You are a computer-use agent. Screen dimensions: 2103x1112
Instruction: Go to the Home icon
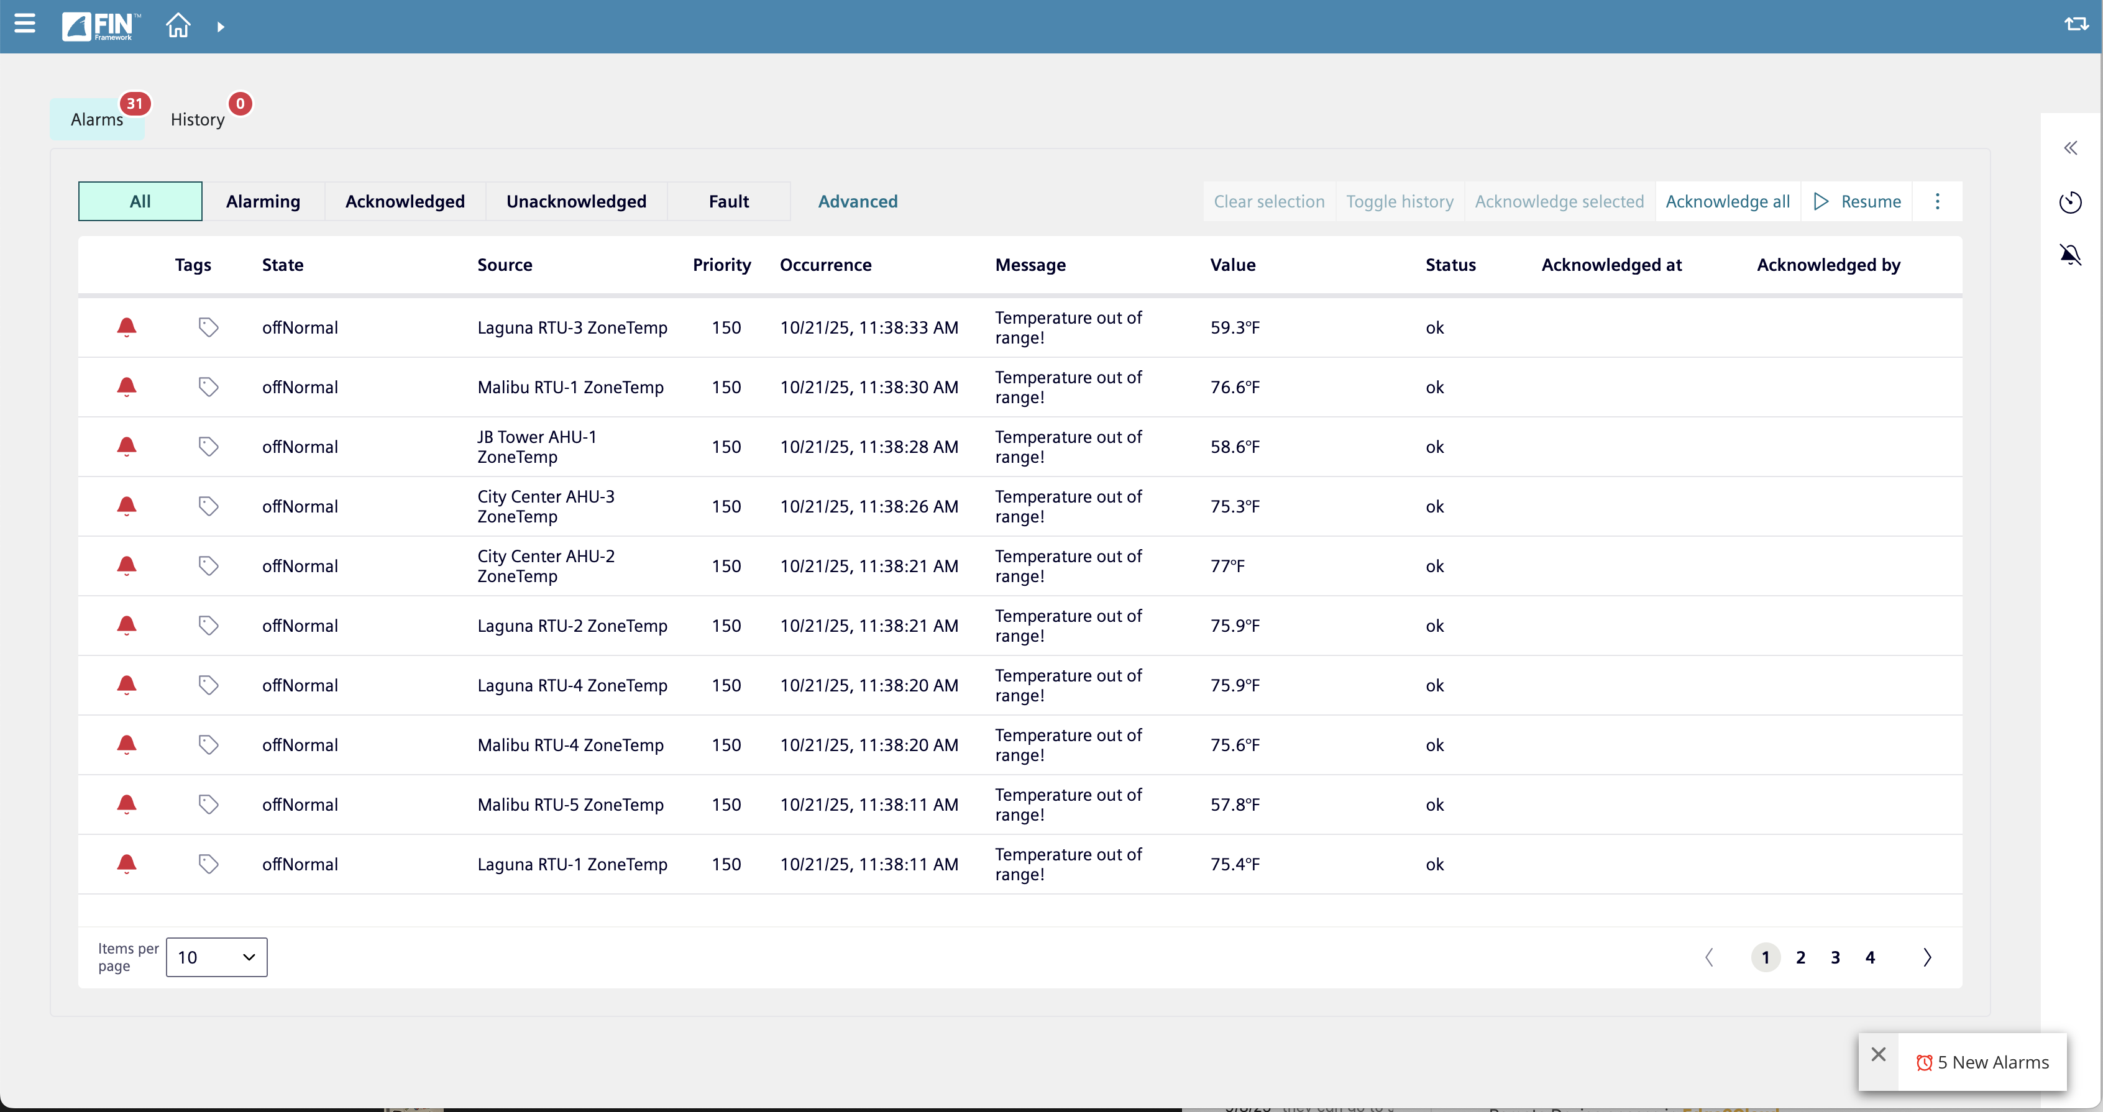(178, 26)
